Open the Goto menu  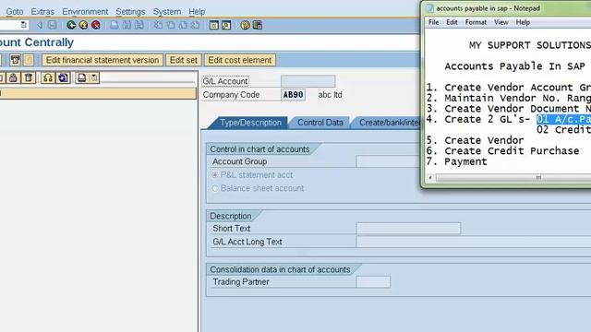point(15,12)
